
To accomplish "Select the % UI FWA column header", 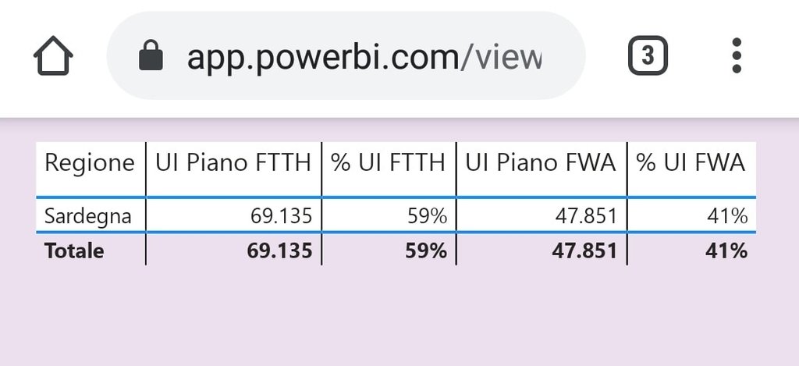I will (691, 163).
